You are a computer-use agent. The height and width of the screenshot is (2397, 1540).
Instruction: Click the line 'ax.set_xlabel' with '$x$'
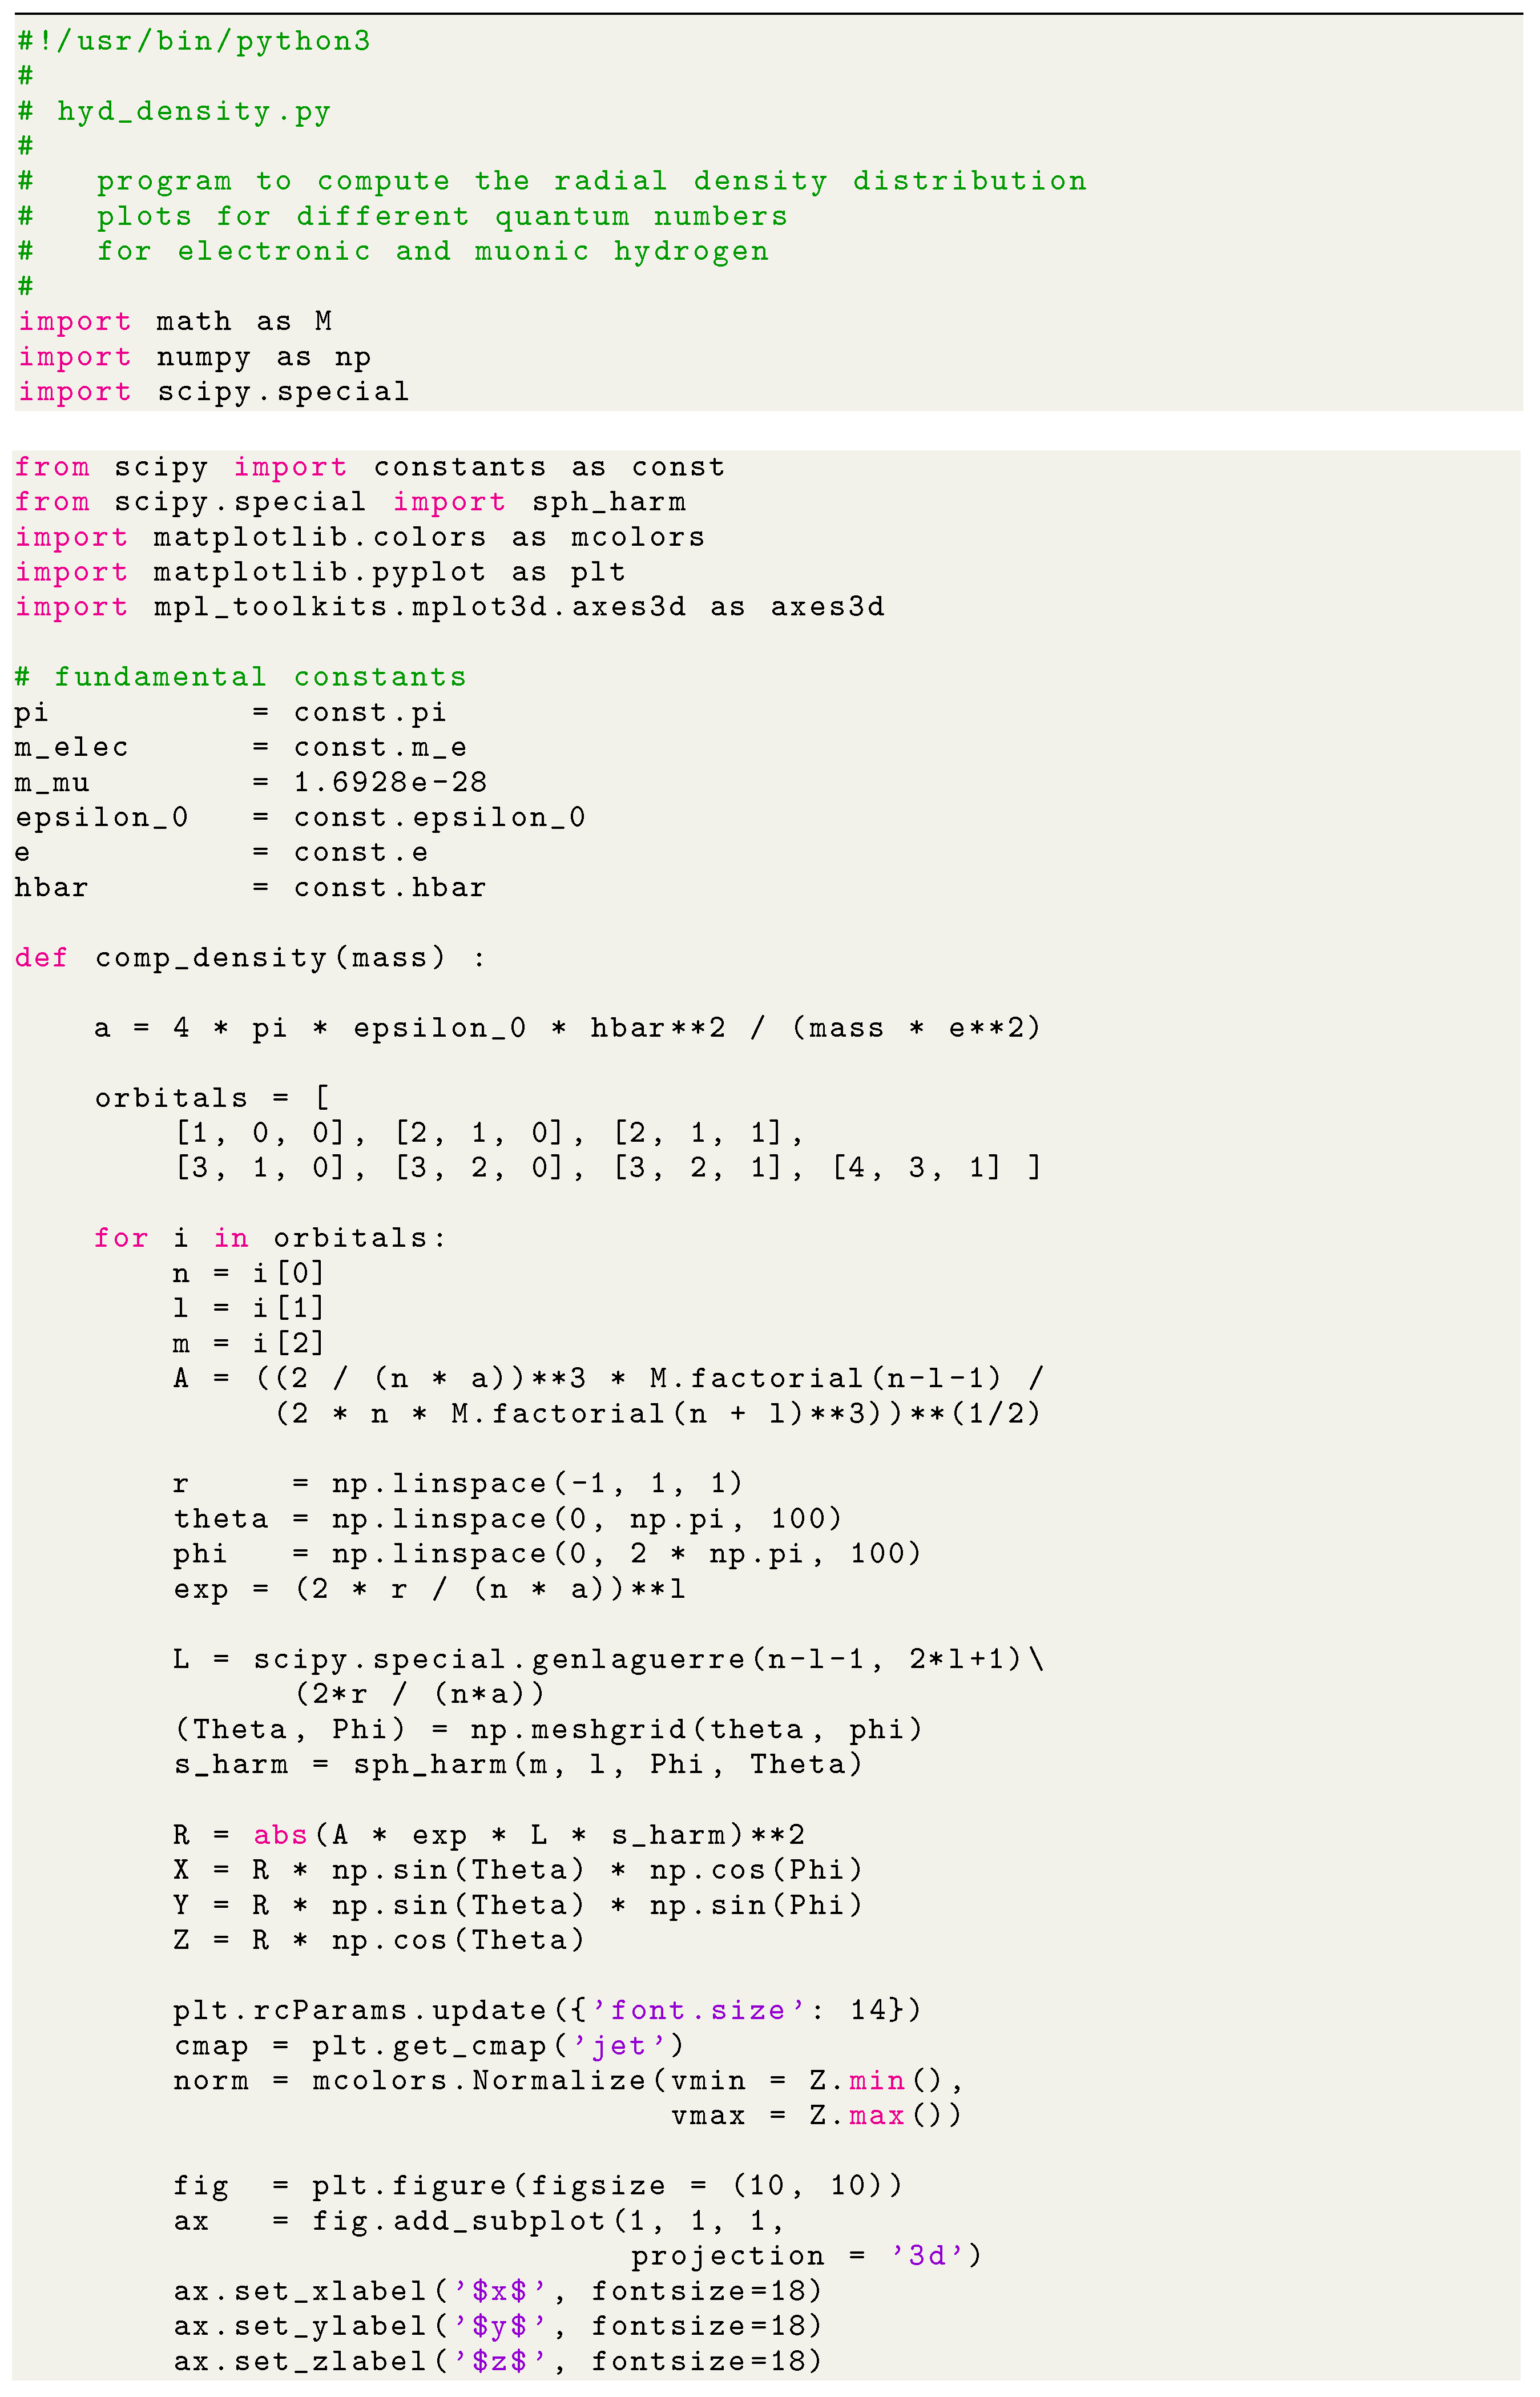tap(498, 2291)
